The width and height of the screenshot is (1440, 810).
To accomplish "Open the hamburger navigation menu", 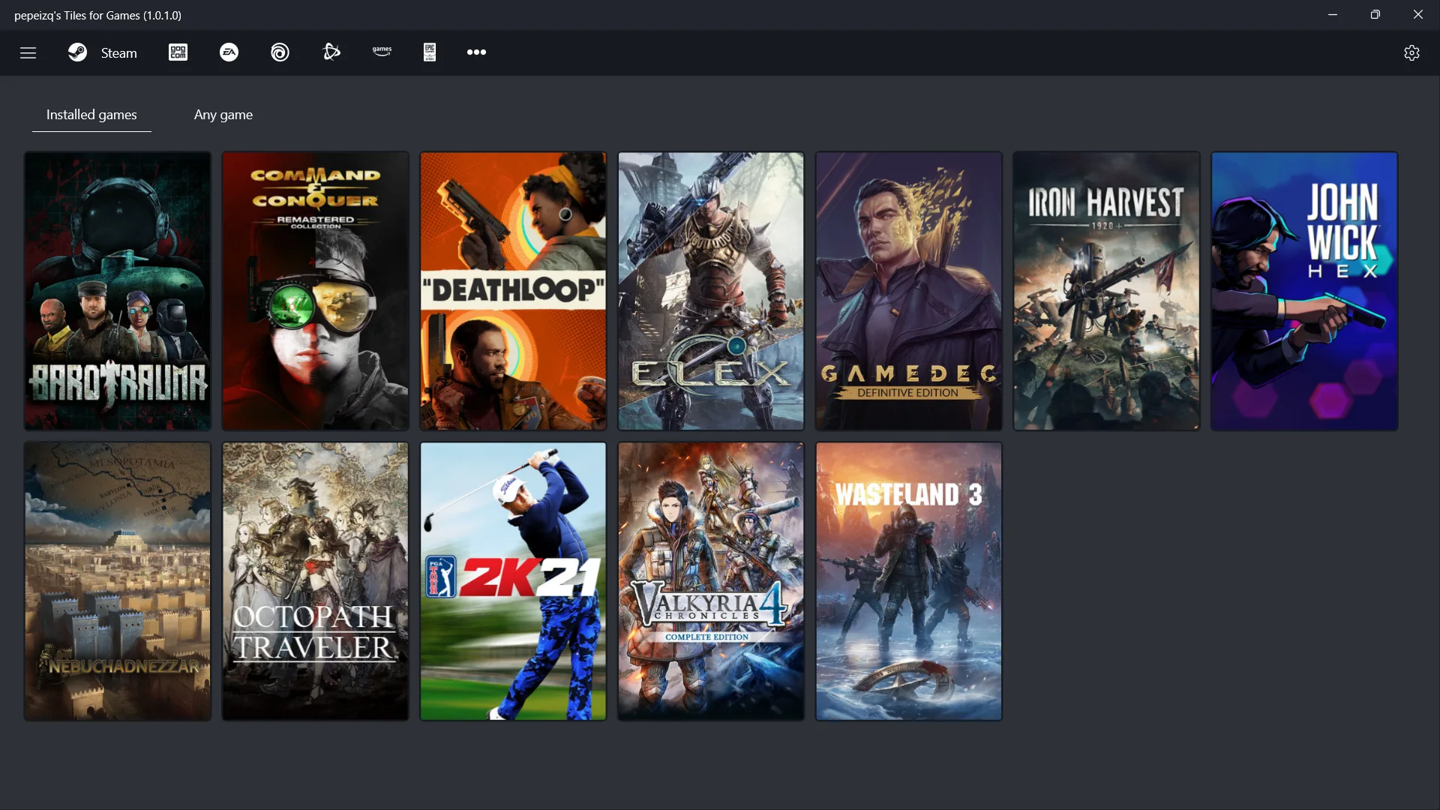I will [x=28, y=52].
